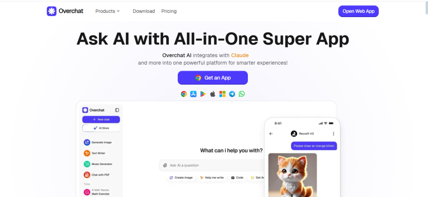
Task: Open the three-dot menu in phone mockup
Action: [x=333, y=134]
